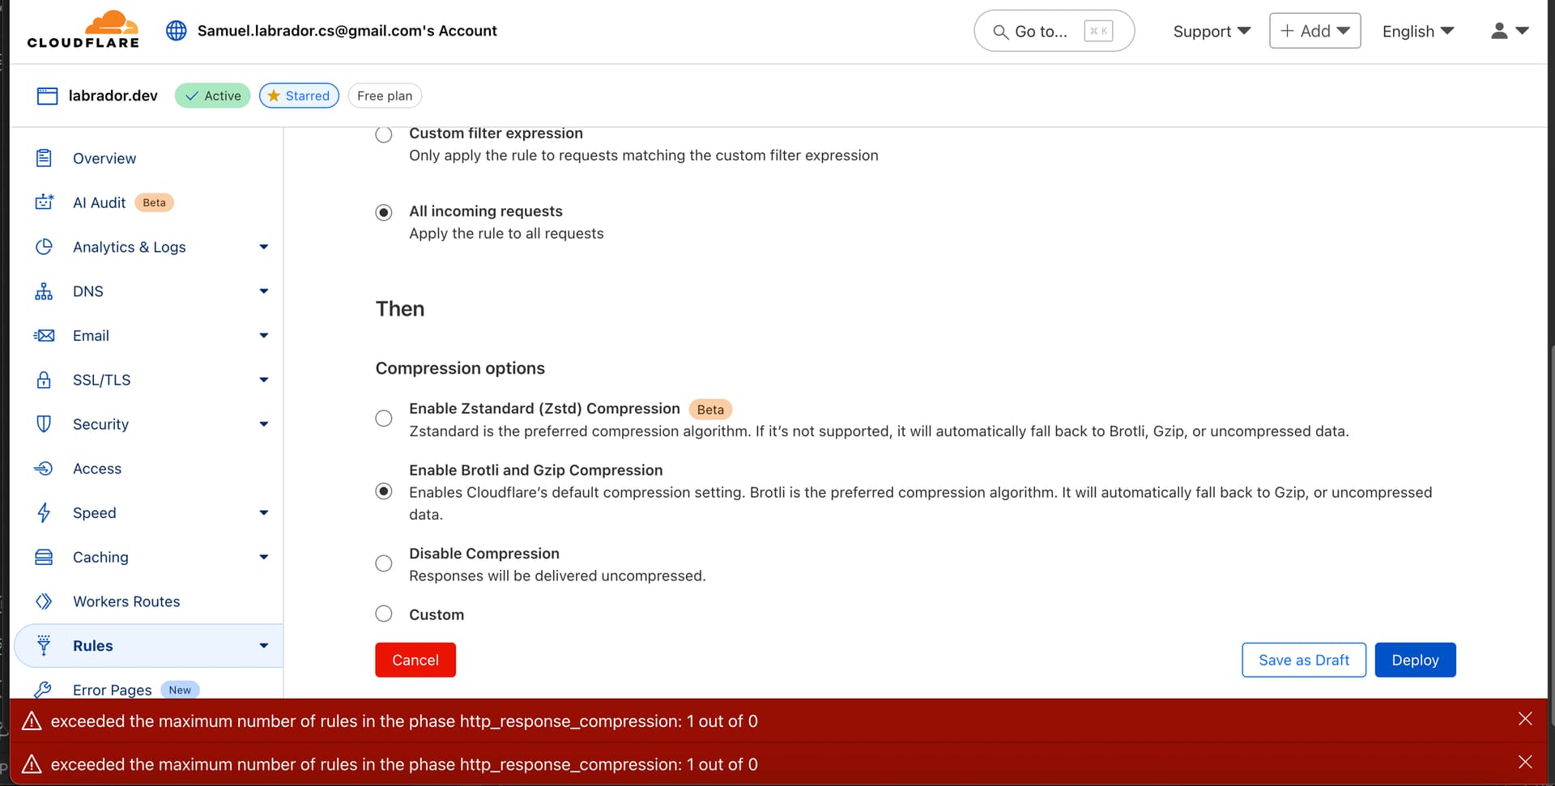Toggle the Starred badge

pos(299,96)
